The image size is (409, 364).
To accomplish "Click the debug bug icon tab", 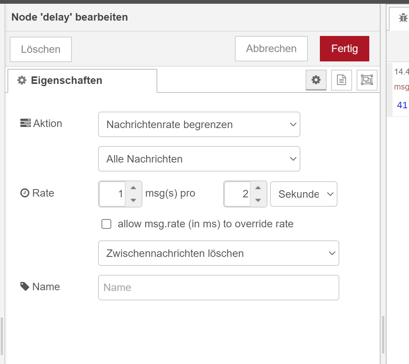I will coord(403,18).
